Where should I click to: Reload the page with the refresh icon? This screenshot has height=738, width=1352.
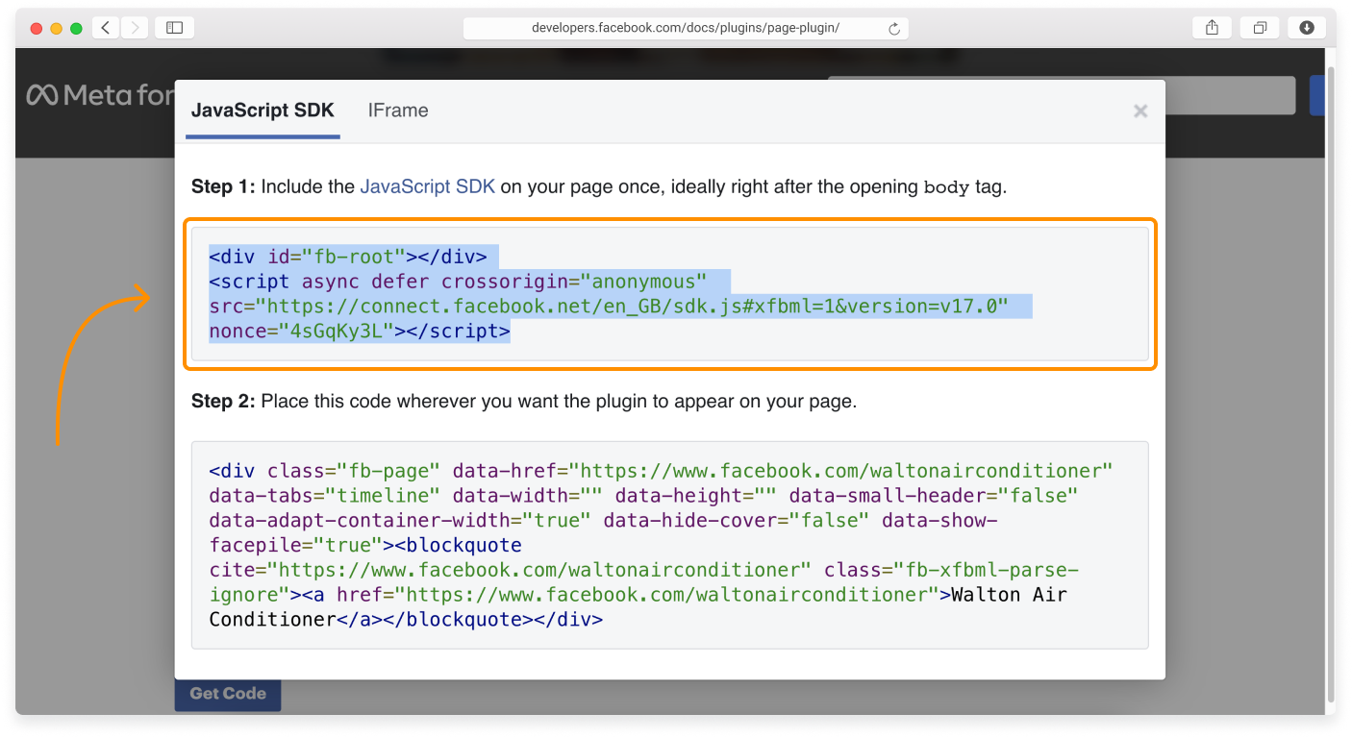pyautogui.click(x=894, y=29)
